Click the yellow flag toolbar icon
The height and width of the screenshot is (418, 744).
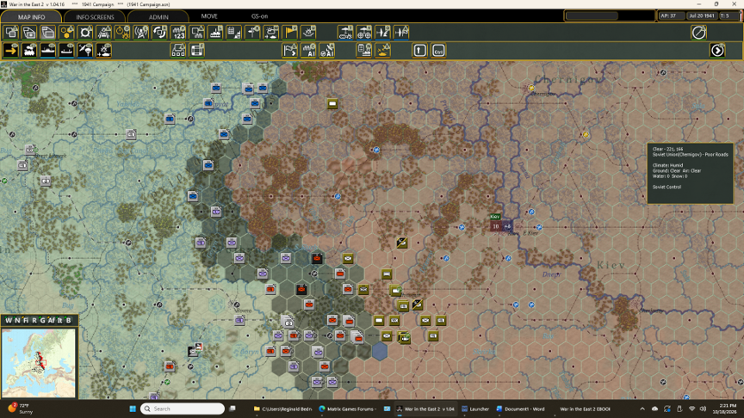tap(290, 33)
